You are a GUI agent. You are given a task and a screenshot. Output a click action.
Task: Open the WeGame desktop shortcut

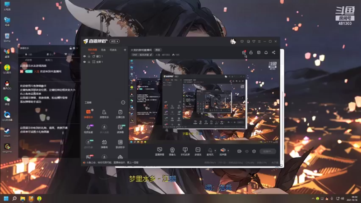click(x=7, y=148)
